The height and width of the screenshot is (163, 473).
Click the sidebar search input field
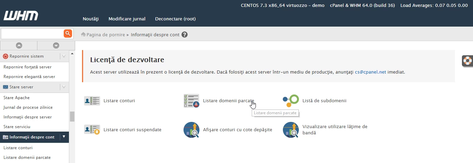click(x=32, y=33)
